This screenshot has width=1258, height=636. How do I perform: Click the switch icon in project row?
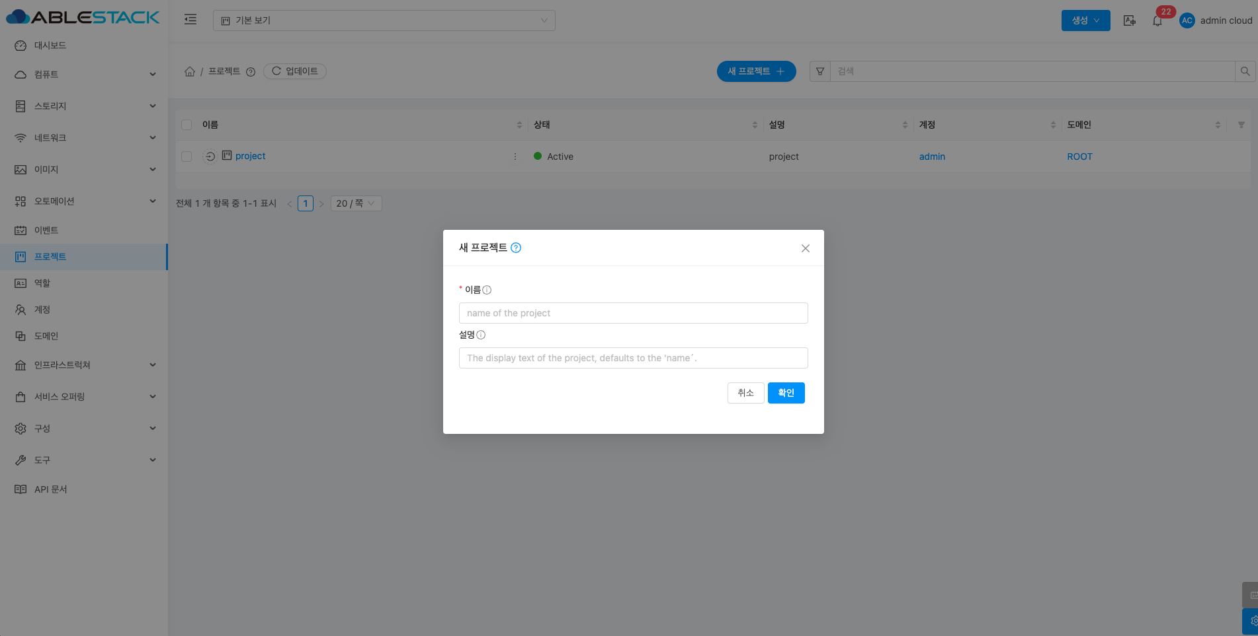pyautogui.click(x=210, y=157)
